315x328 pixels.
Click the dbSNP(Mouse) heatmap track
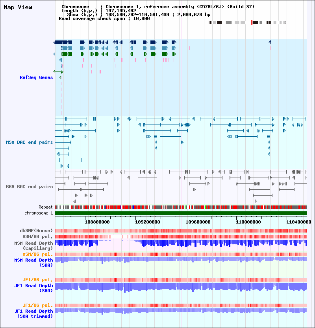(x=181, y=231)
